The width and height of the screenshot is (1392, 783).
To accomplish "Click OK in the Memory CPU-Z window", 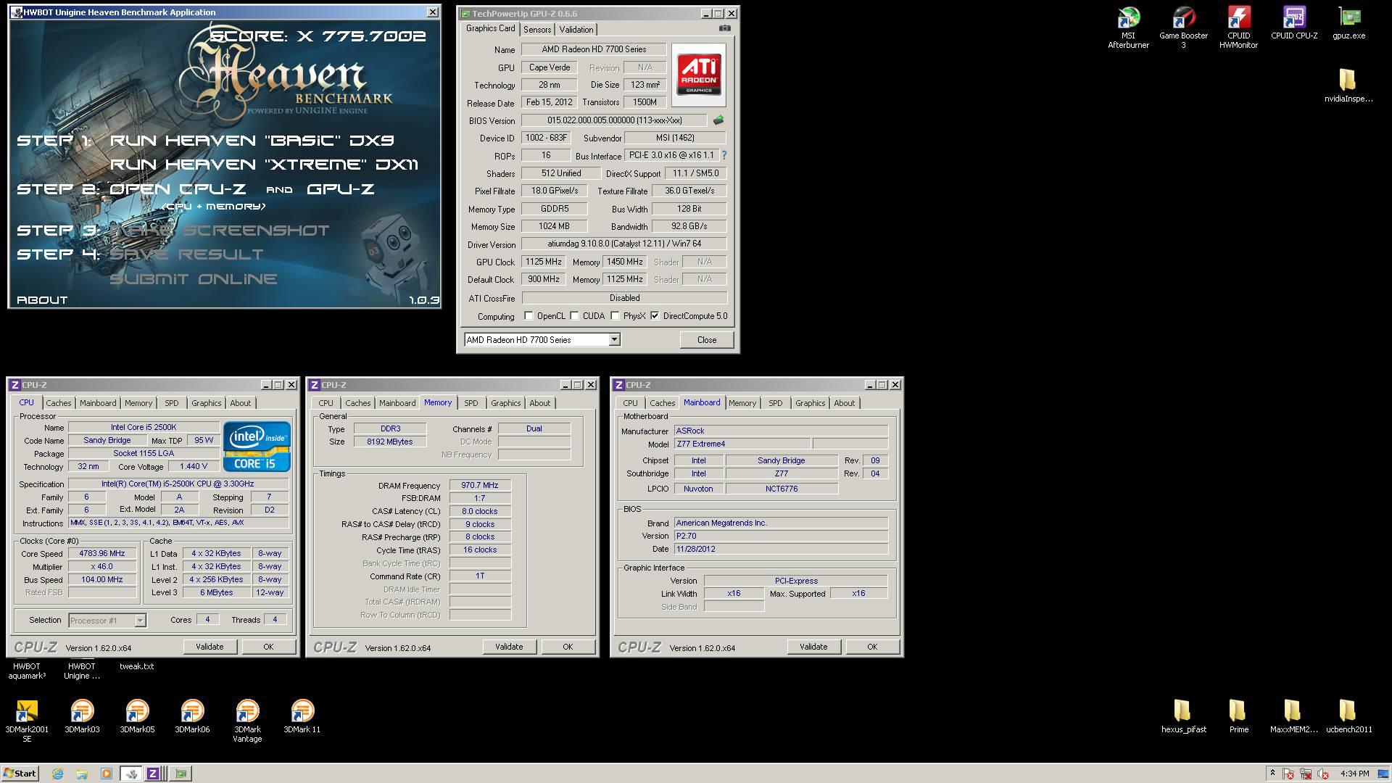I will pos(568,647).
